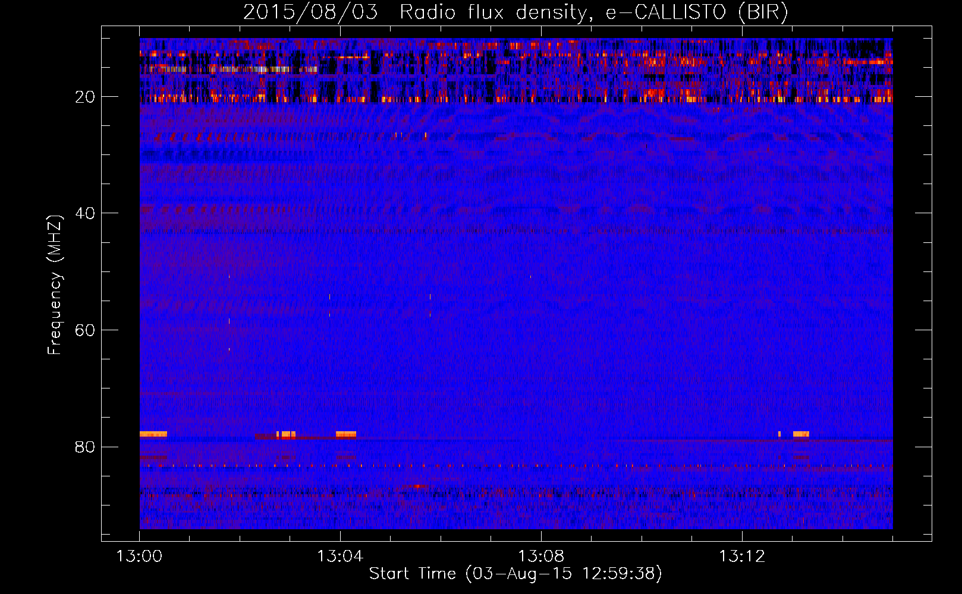Click the 20 MHz frequency tick label
The width and height of the screenshot is (962, 594).
tap(86, 97)
